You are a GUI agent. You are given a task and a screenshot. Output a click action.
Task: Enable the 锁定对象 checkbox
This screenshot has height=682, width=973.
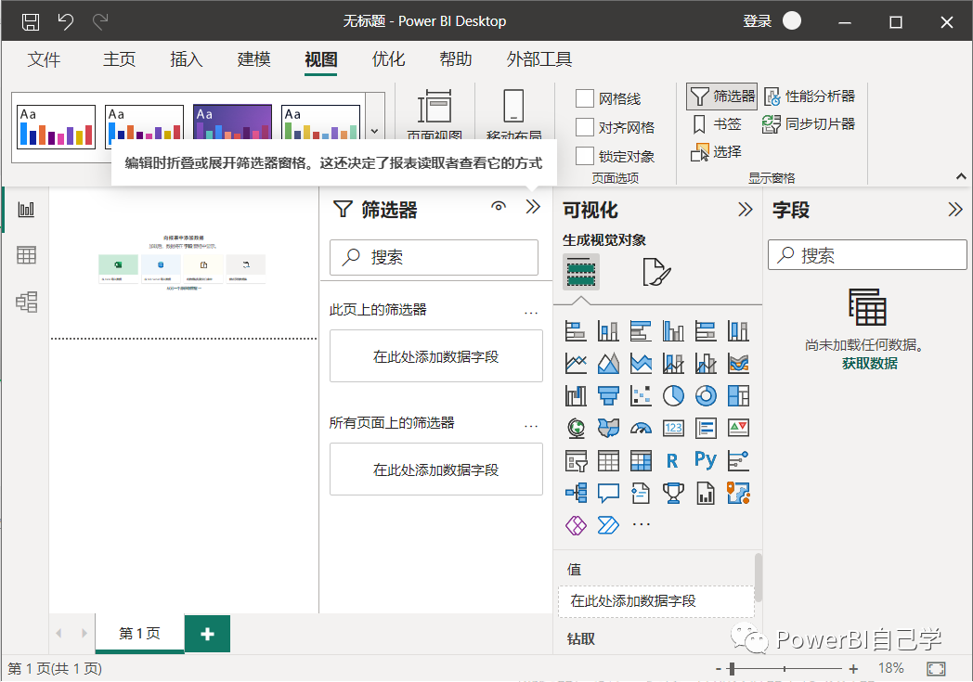click(x=585, y=156)
